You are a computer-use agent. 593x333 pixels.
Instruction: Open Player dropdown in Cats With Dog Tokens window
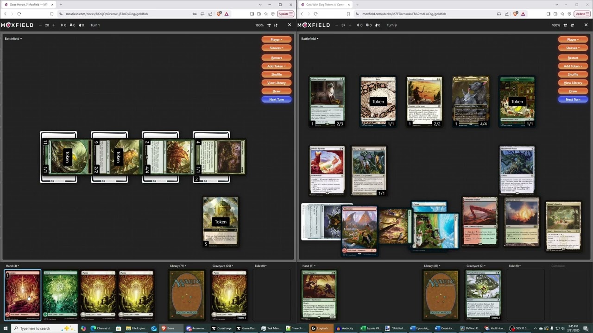coord(573,39)
